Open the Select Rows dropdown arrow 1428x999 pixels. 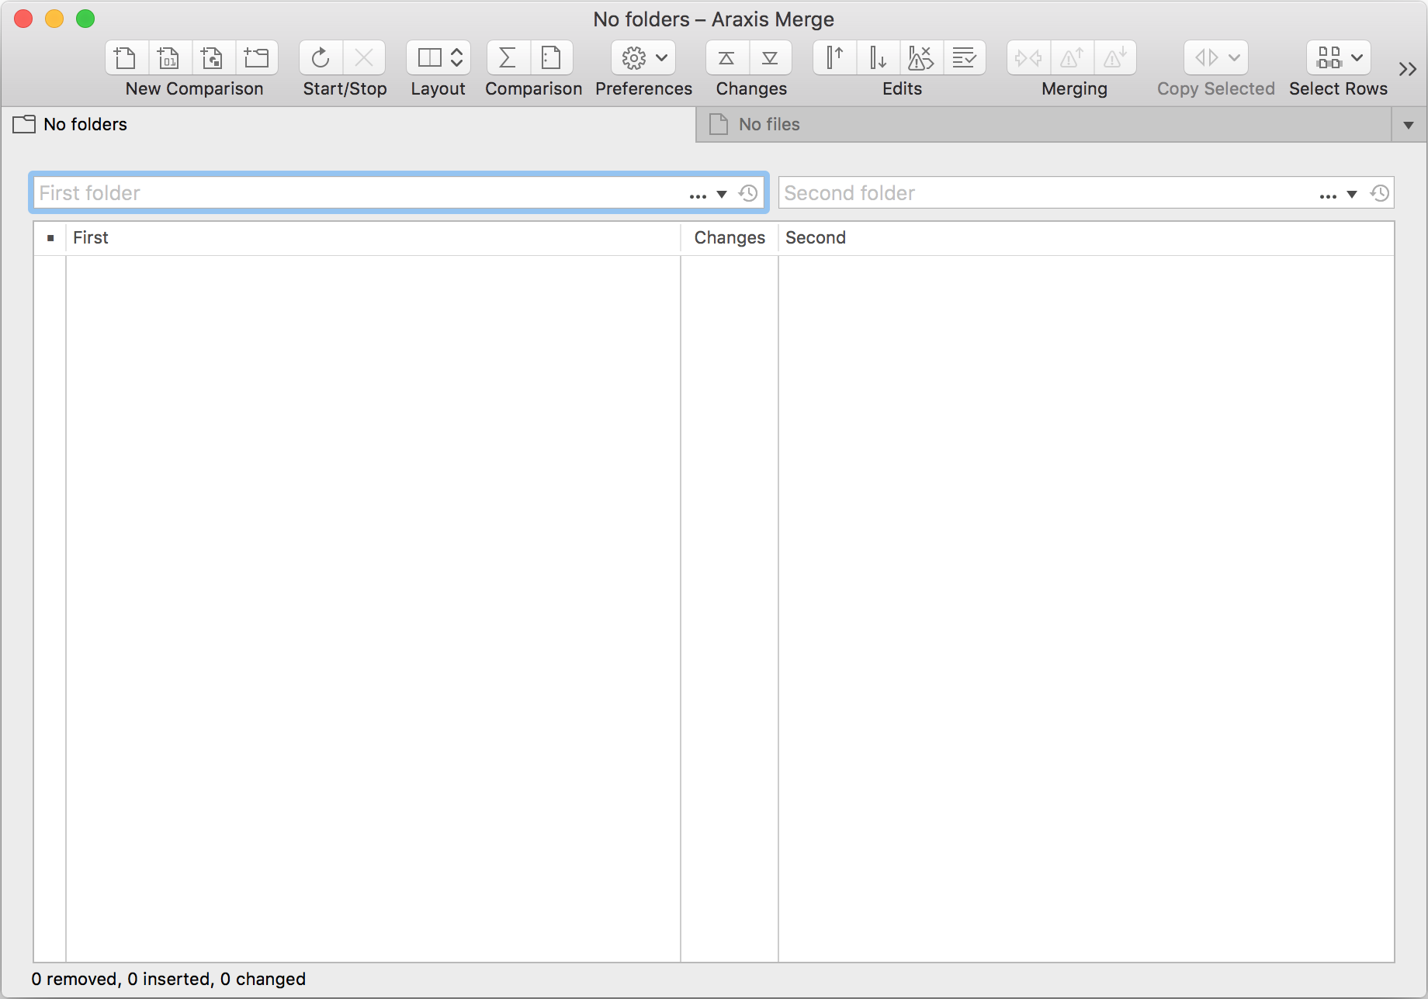[1357, 57]
